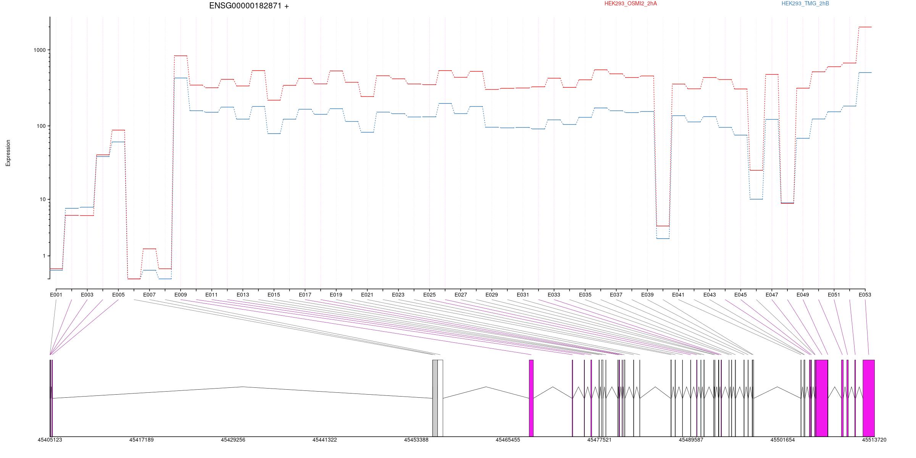Click exon label E031
The width and height of the screenshot is (916, 458).
[x=523, y=295]
